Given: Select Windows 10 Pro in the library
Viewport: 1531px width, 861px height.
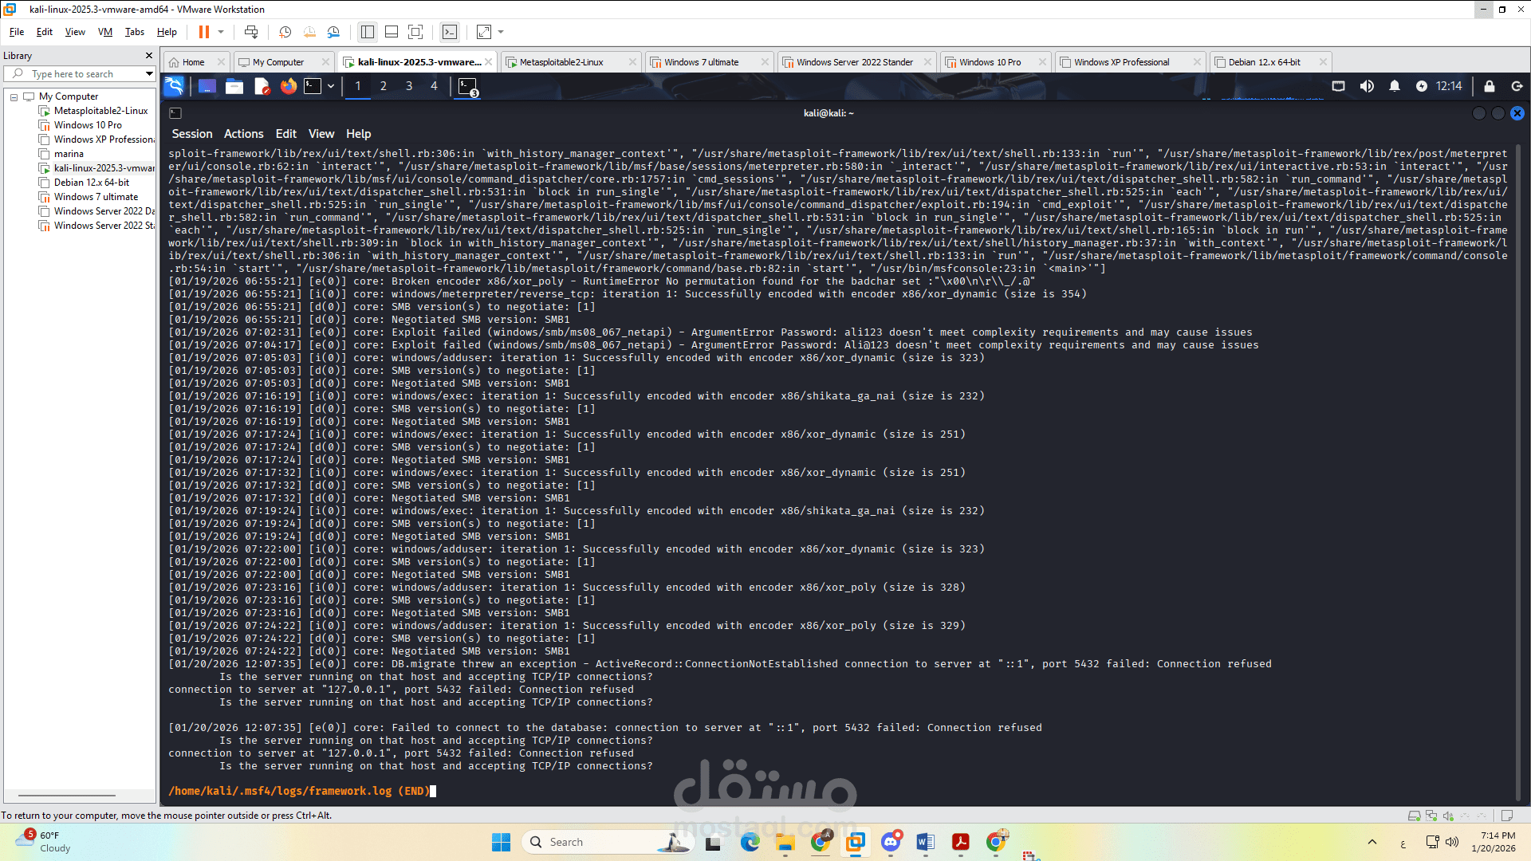Looking at the screenshot, I should click(88, 125).
